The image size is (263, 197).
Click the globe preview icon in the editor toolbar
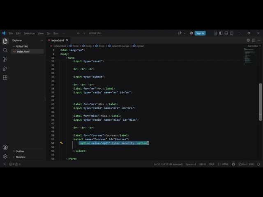click(248, 40)
